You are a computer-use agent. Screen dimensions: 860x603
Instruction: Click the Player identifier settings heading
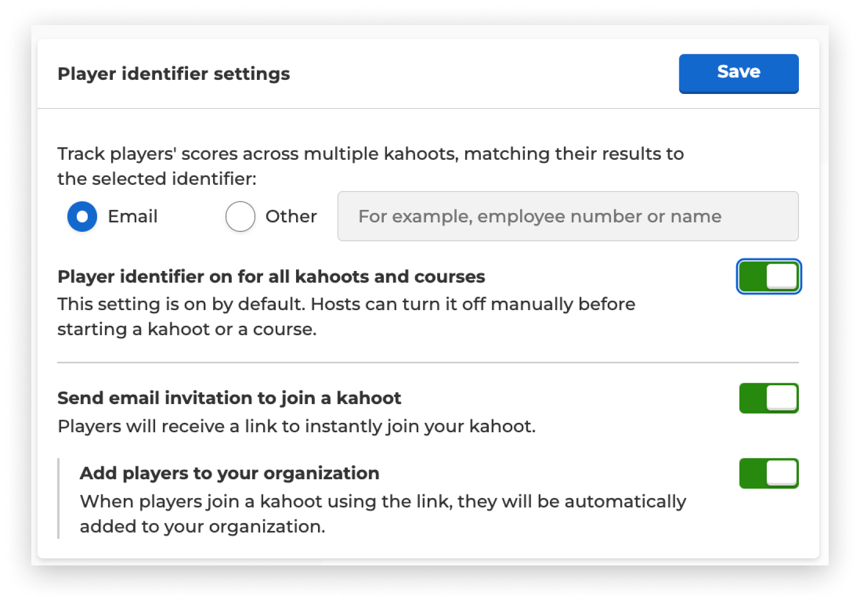click(x=174, y=74)
